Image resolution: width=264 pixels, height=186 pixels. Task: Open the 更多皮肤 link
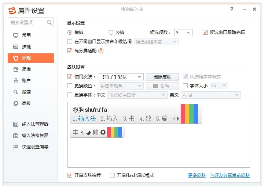[197, 175]
